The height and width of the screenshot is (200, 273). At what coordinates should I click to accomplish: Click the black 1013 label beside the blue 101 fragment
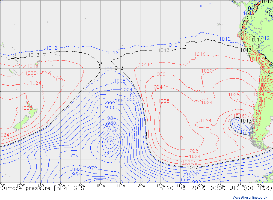click(x=118, y=68)
